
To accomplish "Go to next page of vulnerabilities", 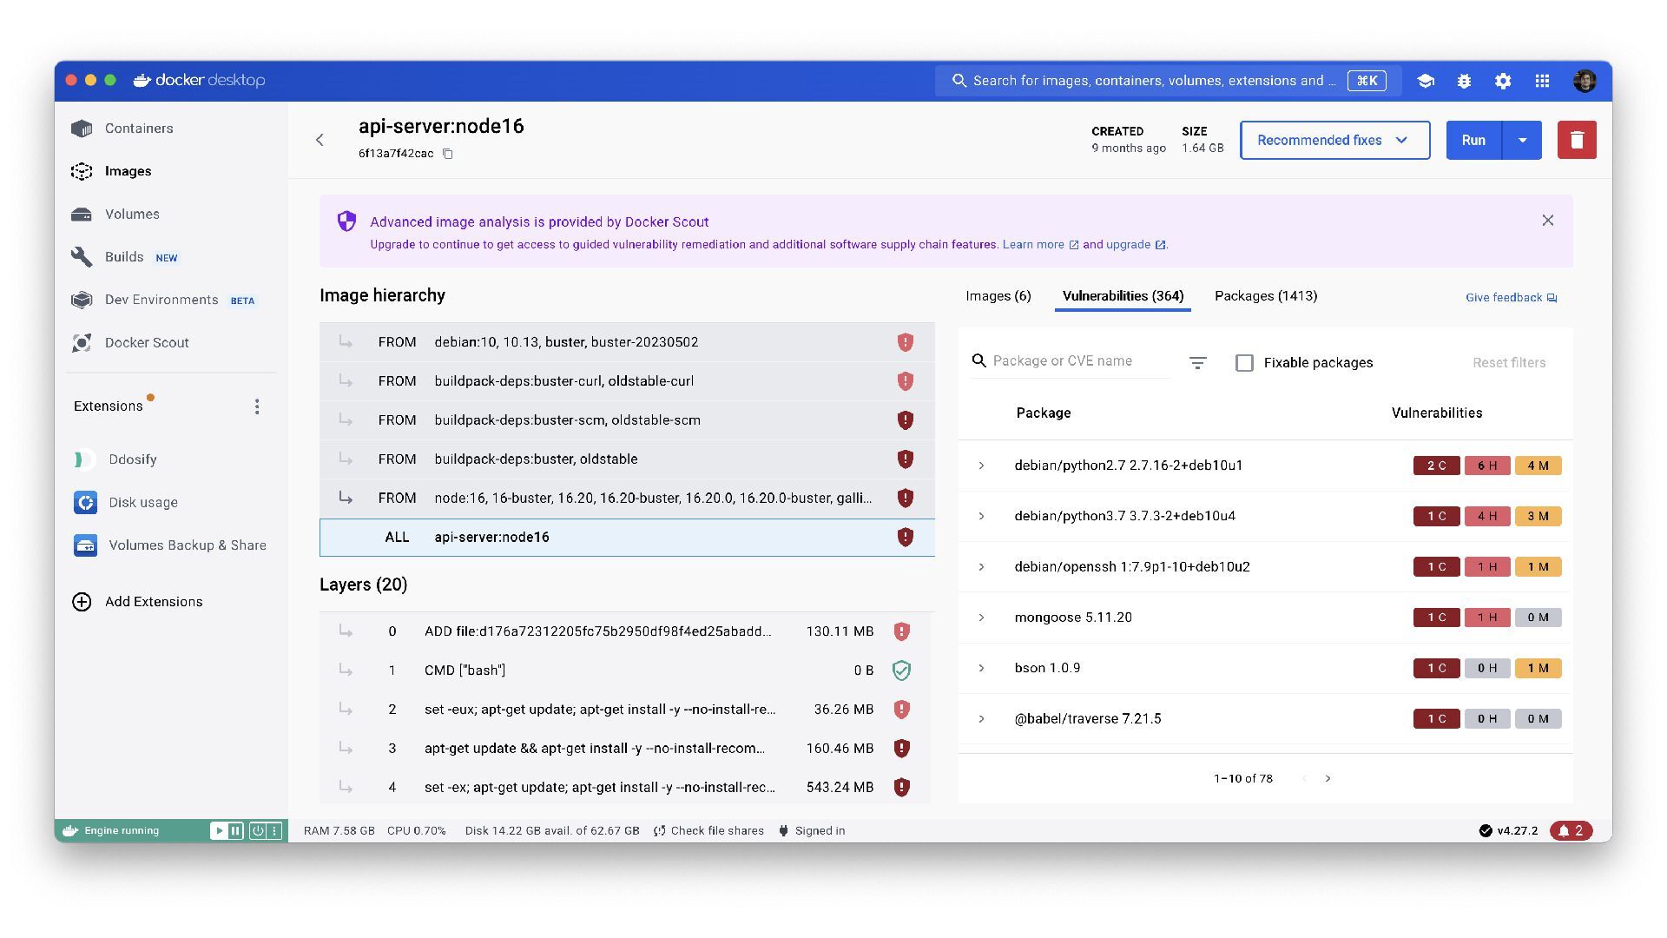I will pos(1328,778).
